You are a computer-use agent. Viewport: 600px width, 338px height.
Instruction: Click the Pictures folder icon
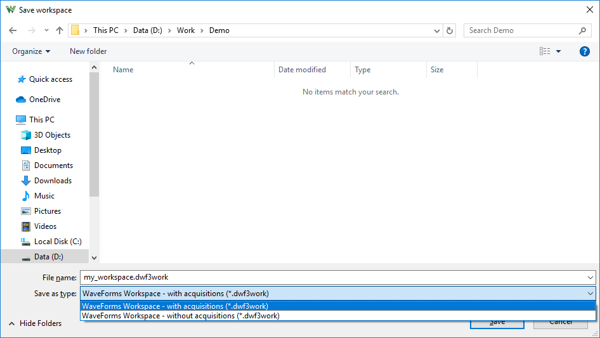pos(25,211)
